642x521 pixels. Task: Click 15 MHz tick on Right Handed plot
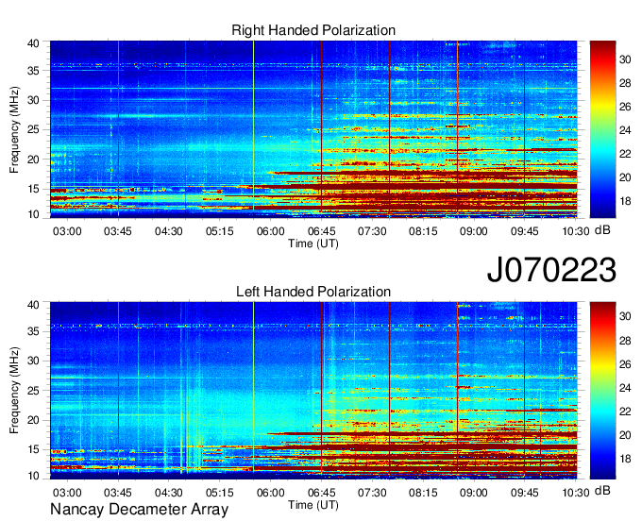click(x=34, y=189)
